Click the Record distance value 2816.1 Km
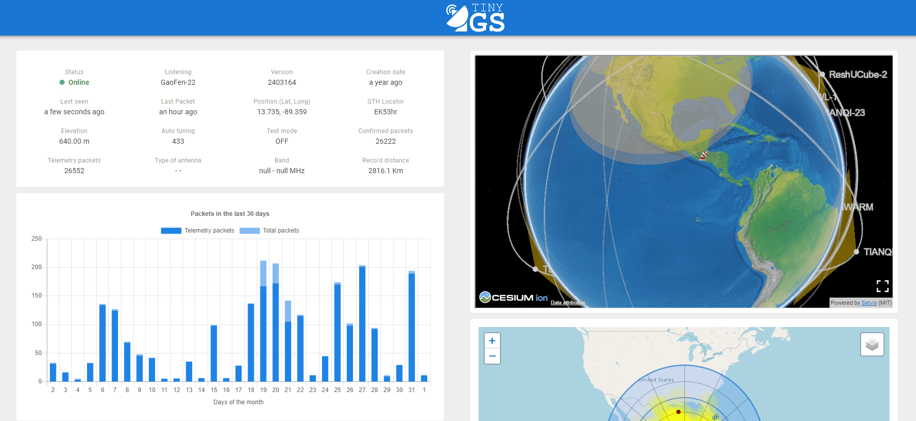Viewport: 916px width, 421px height. click(x=386, y=171)
